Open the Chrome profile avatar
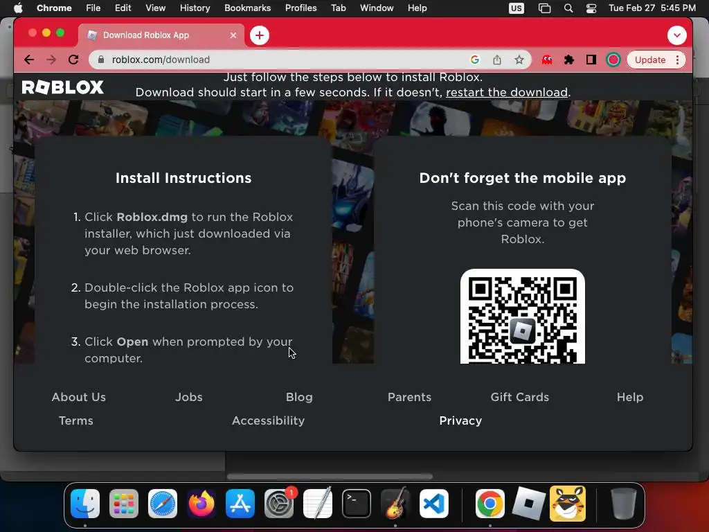This screenshot has height=532, width=709. click(613, 60)
